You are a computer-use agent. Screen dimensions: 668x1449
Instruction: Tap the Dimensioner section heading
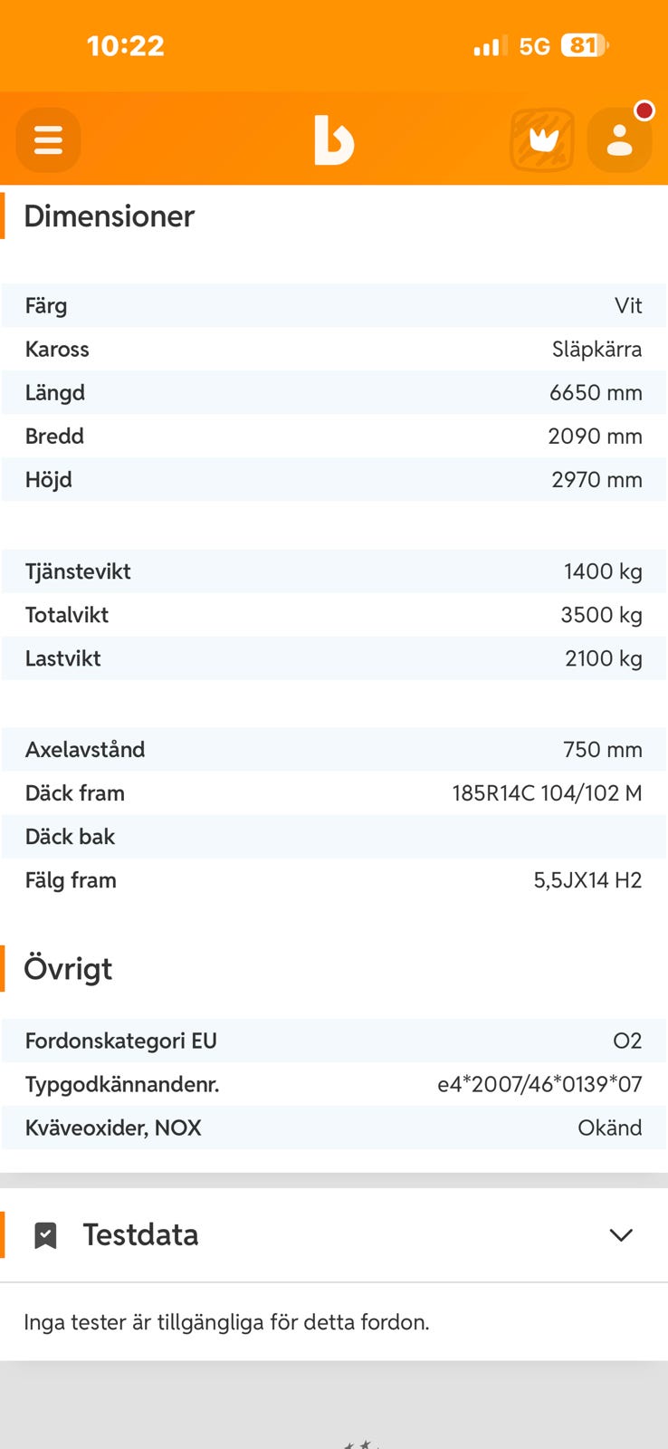point(109,216)
